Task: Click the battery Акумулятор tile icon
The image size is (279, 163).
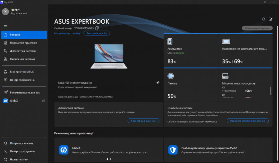Action: point(170,42)
